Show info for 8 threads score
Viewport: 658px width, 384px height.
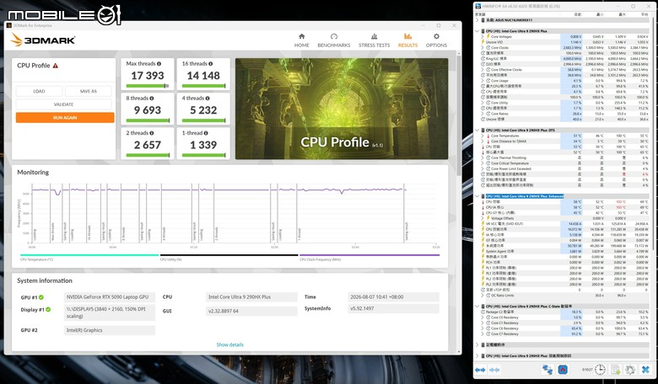click(152, 99)
